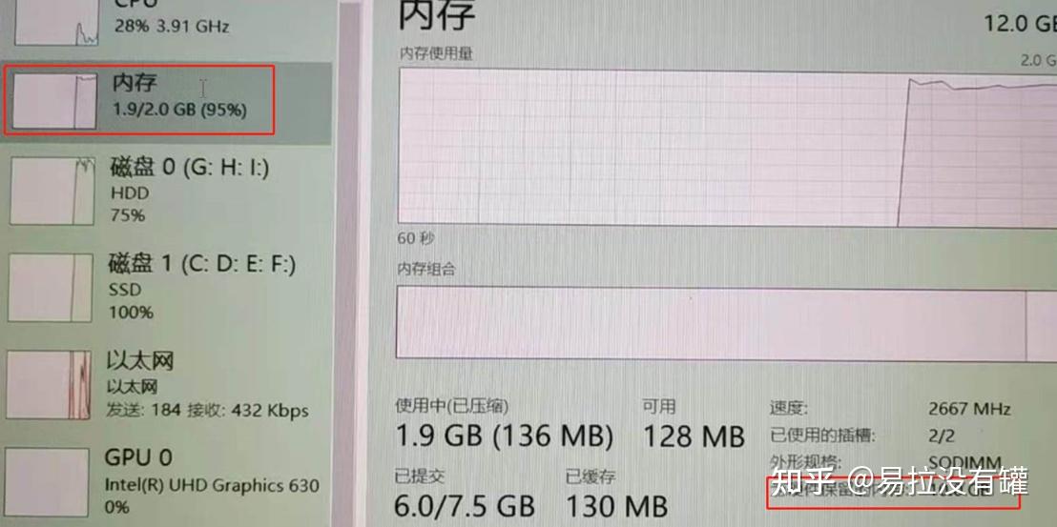Click the 已缓存 130 MB value

tap(616, 506)
